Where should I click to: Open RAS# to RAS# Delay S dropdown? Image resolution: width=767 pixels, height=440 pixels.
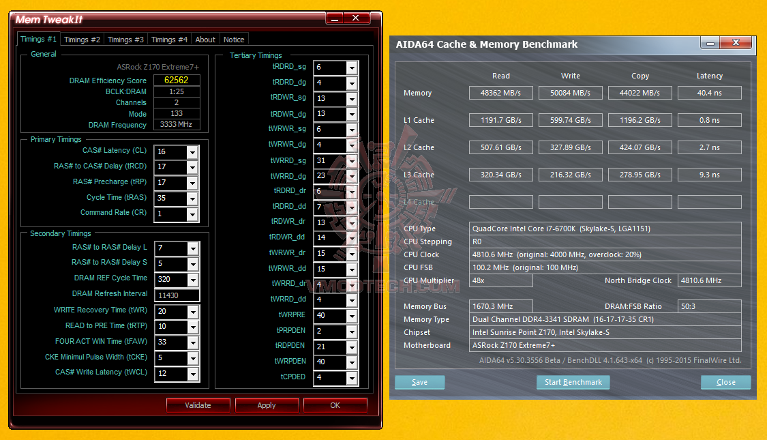coord(193,264)
